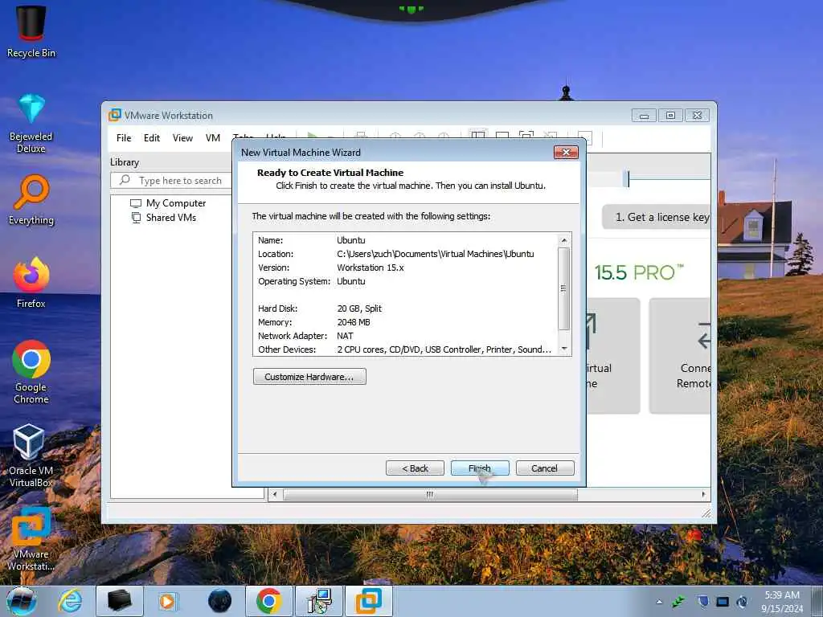Switch to VMware Workstation taskbar button
The height and width of the screenshot is (617, 823).
369,601
